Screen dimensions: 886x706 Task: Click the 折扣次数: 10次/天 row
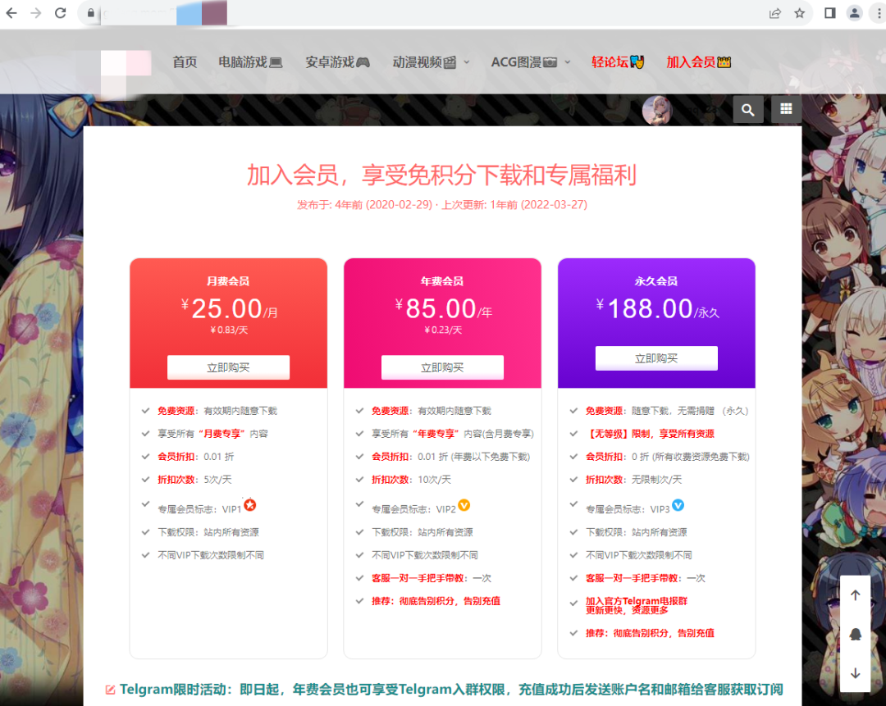pyautogui.click(x=411, y=480)
